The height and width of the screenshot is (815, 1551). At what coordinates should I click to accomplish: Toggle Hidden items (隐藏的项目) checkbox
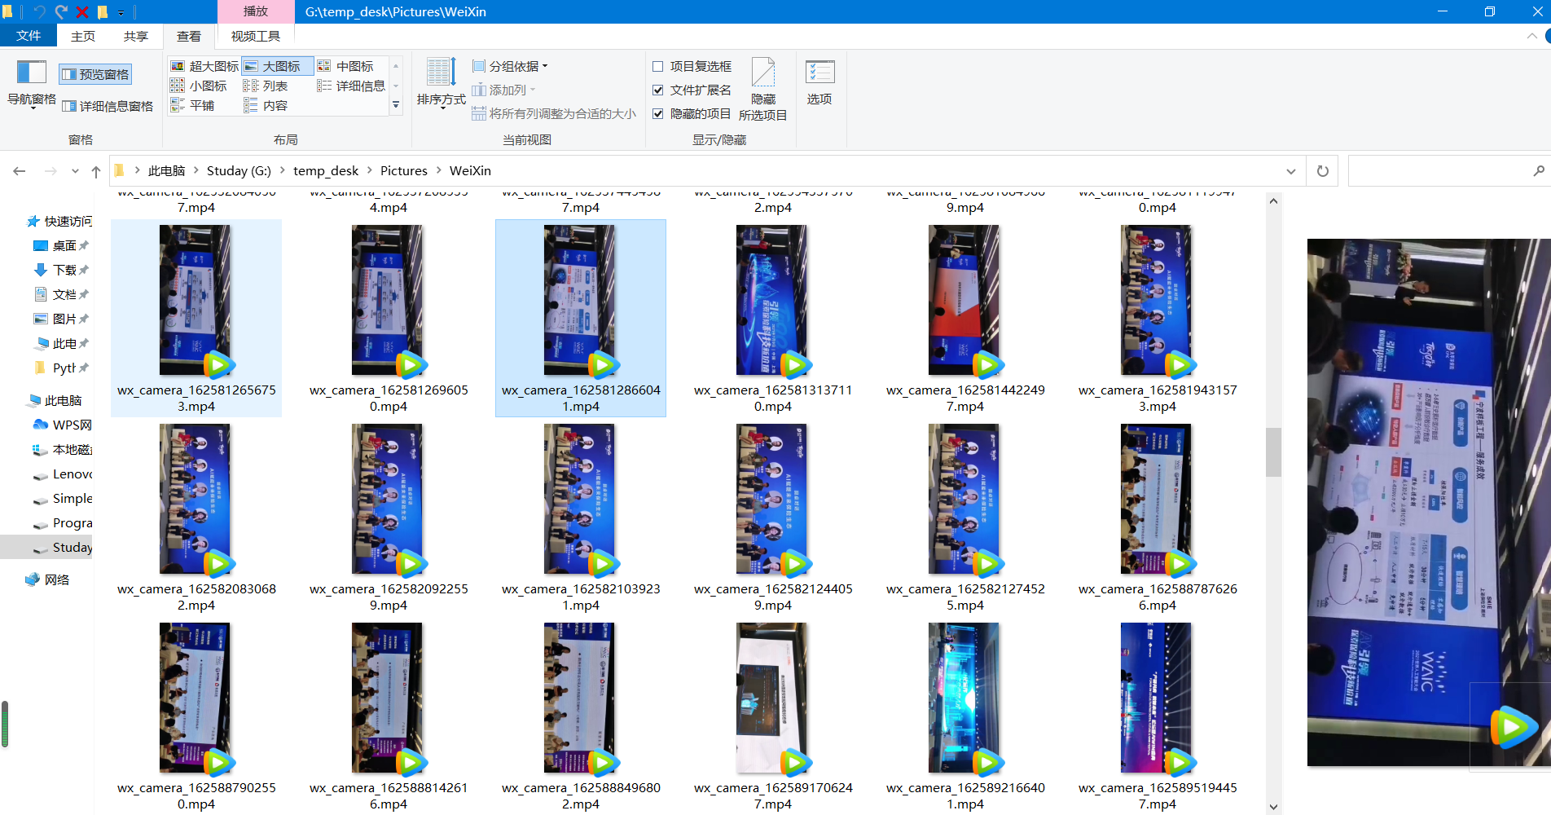click(x=692, y=113)
